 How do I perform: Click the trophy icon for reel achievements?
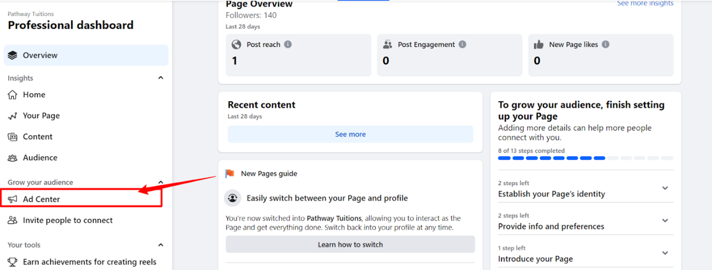pos(13,262)
